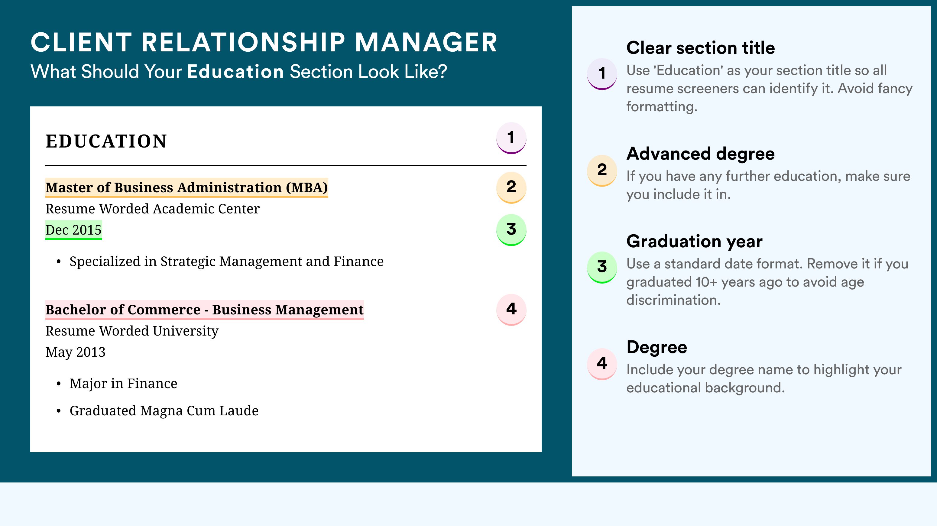The image size is (937, 526).
Task: Click the Graduation year heading
Action: tap(694, 241)
